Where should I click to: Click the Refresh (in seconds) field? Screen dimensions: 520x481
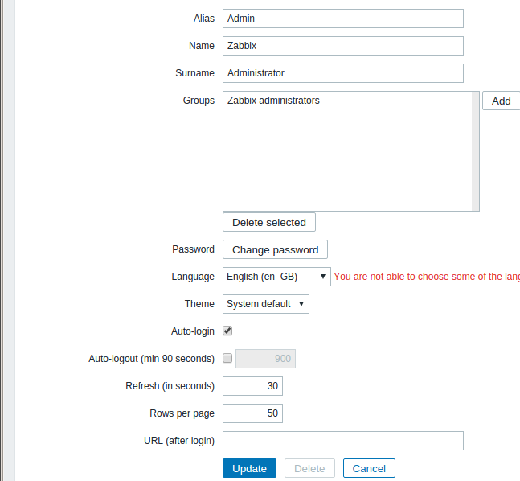click(252, 386)
